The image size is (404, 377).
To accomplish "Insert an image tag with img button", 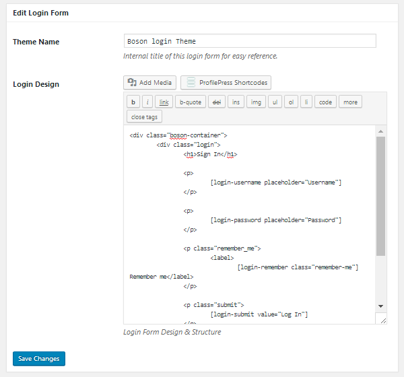I will (256, 102).
